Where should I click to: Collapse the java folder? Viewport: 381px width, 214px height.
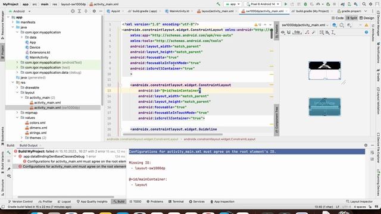pos(13,27)
